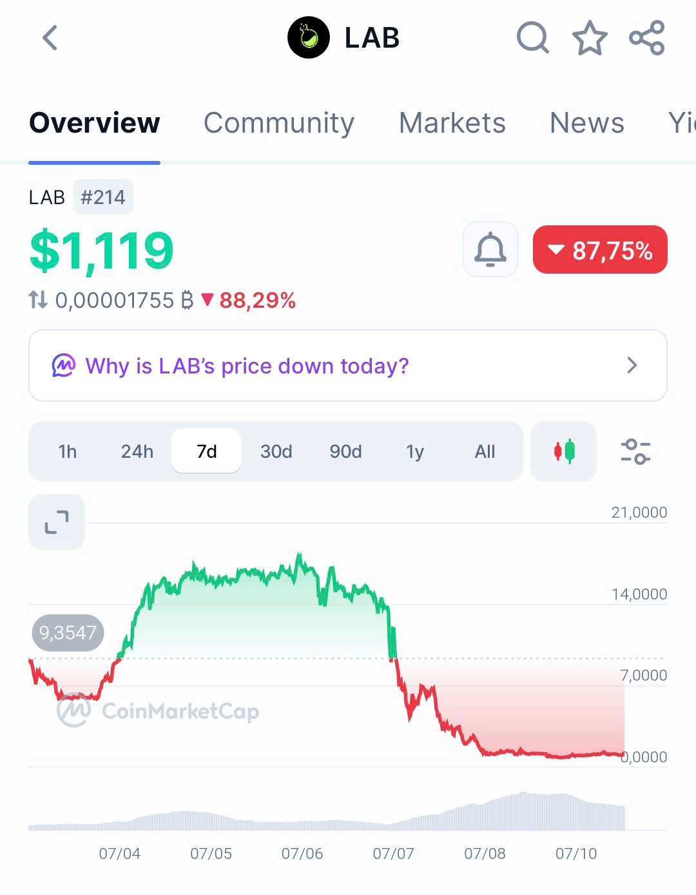Swap the price currency arrows next to BTC value
Screen dimensions: 696x895
point(38,299)
